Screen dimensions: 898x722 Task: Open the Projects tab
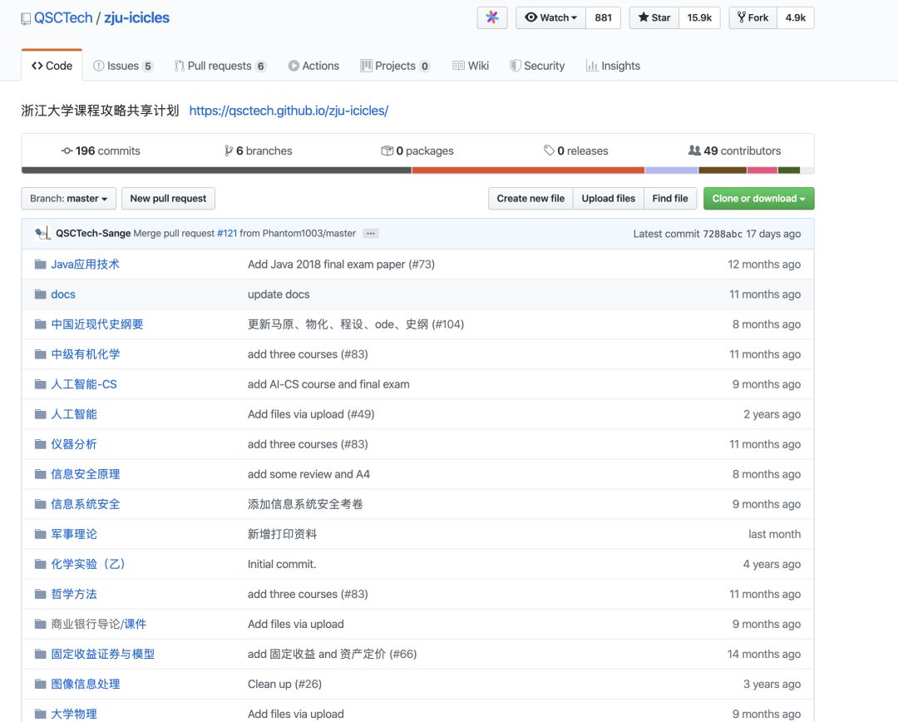pyautogui.click(x=395, y=66)
